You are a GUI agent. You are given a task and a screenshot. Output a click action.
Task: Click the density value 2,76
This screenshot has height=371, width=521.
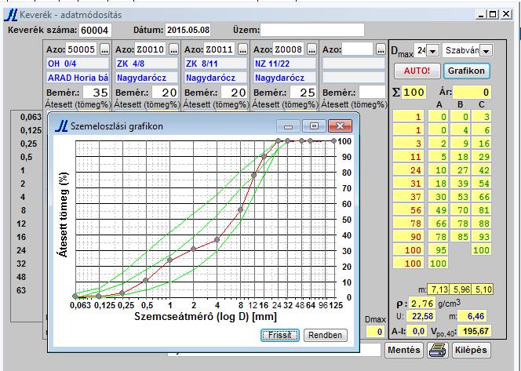pyautogui.click(x=422, y=303)
